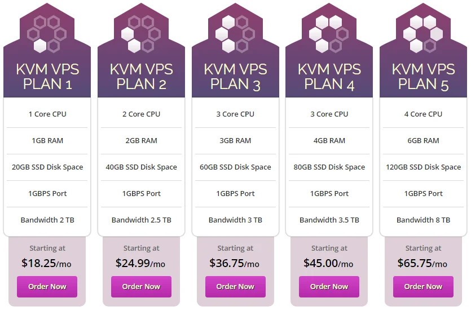Click the 20GB SSD Disk Space row
The image size is (471, 311).
47,167
